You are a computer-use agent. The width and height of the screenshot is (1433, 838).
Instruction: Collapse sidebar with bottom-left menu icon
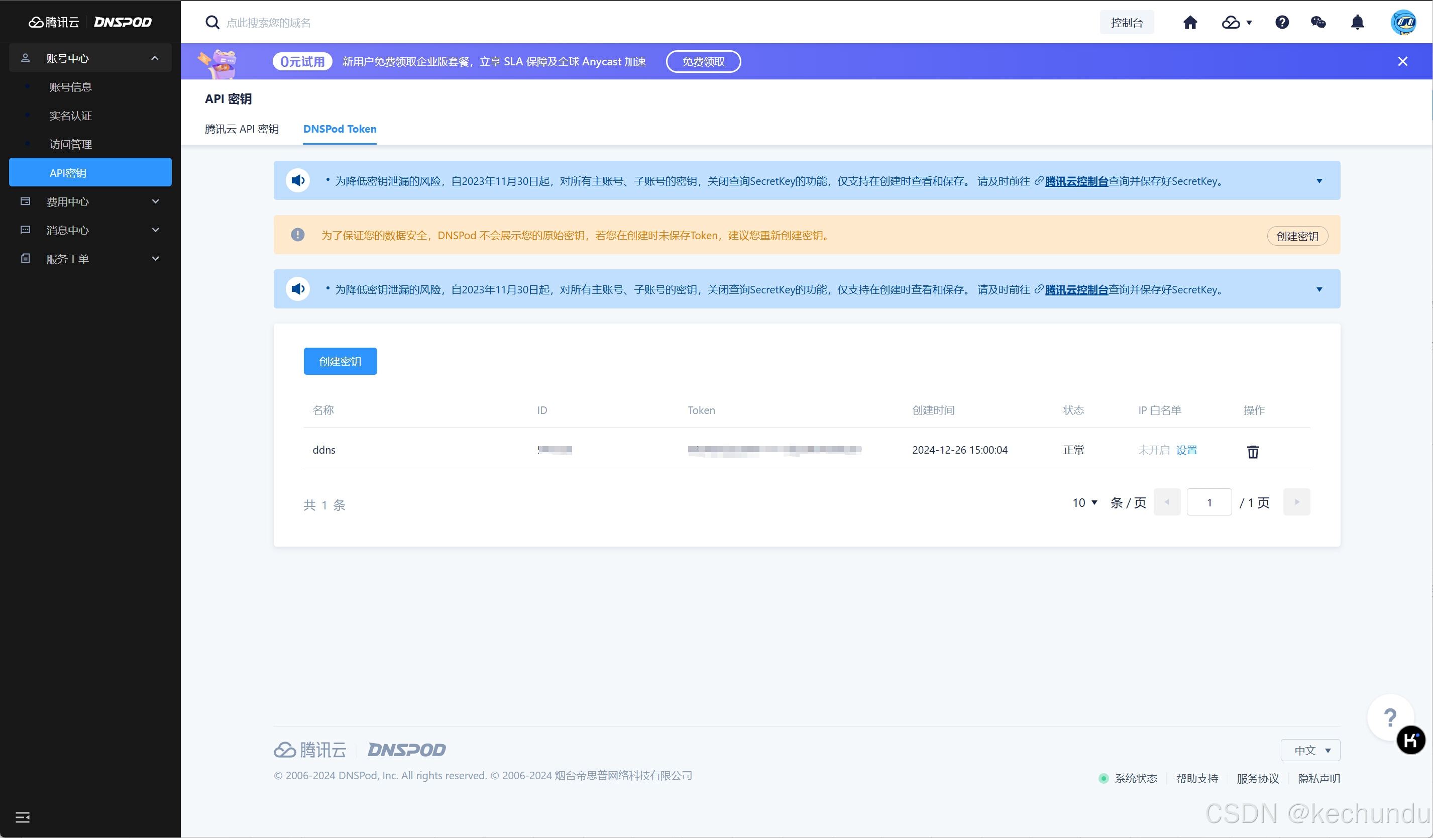point(23,817)
